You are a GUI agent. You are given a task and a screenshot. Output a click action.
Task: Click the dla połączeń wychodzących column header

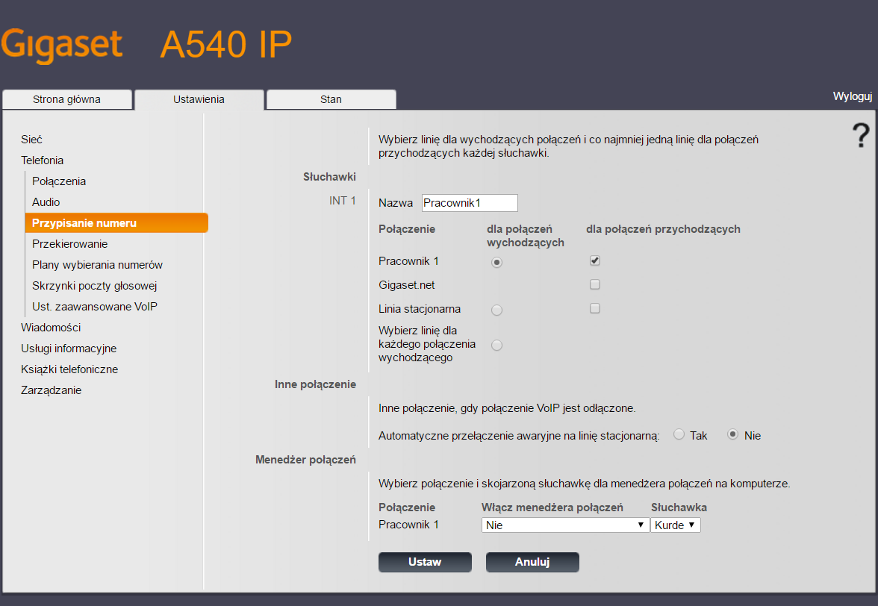(526, 236)
